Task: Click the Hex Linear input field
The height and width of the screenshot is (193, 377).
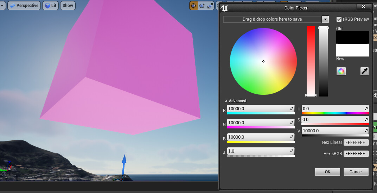Action: pos(356,142)
